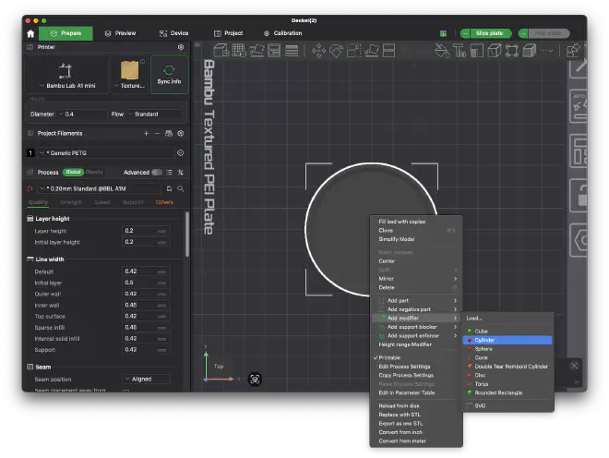
Task: Switch to the Calibration tab
Action: coord(282,33)
